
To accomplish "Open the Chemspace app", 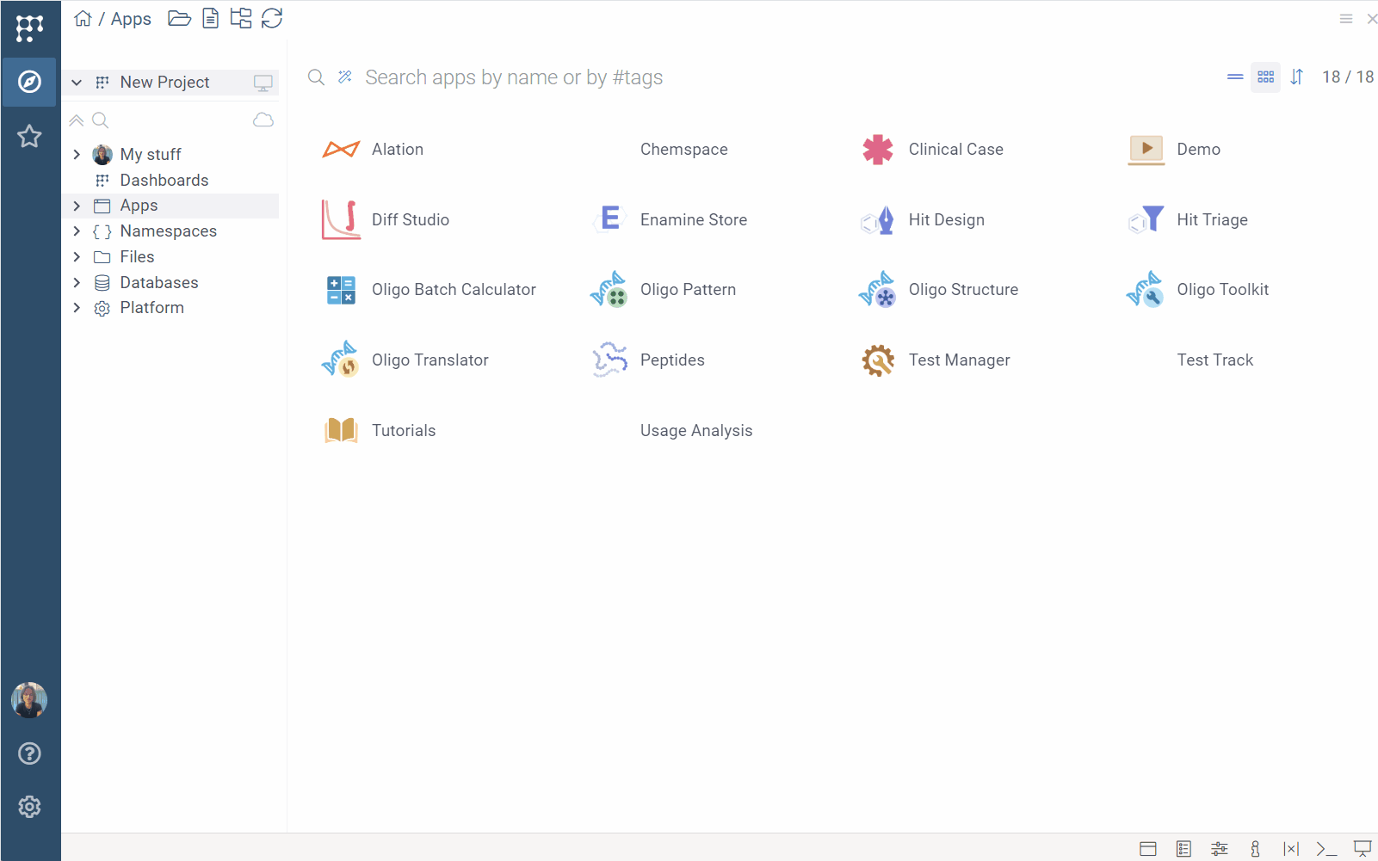I will pos(683,150).
